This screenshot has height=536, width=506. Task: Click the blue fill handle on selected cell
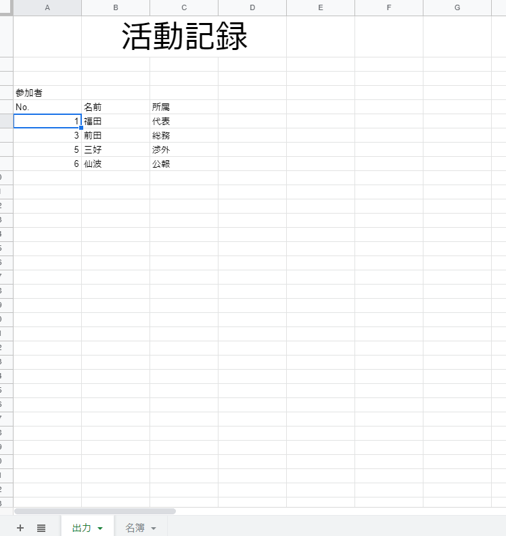(81, 128)
